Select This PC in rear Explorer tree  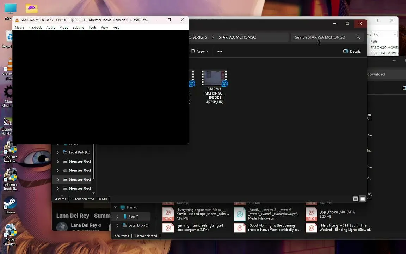tap(132, 207)
